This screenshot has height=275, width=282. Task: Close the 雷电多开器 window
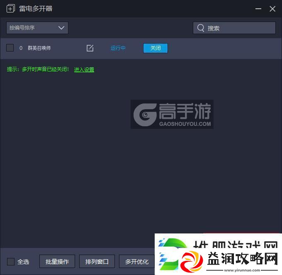click(272, 9)
